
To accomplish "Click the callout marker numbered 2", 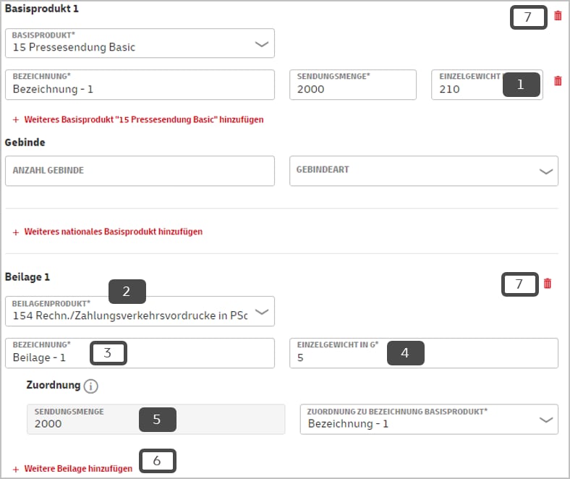I will click(127, 292).
